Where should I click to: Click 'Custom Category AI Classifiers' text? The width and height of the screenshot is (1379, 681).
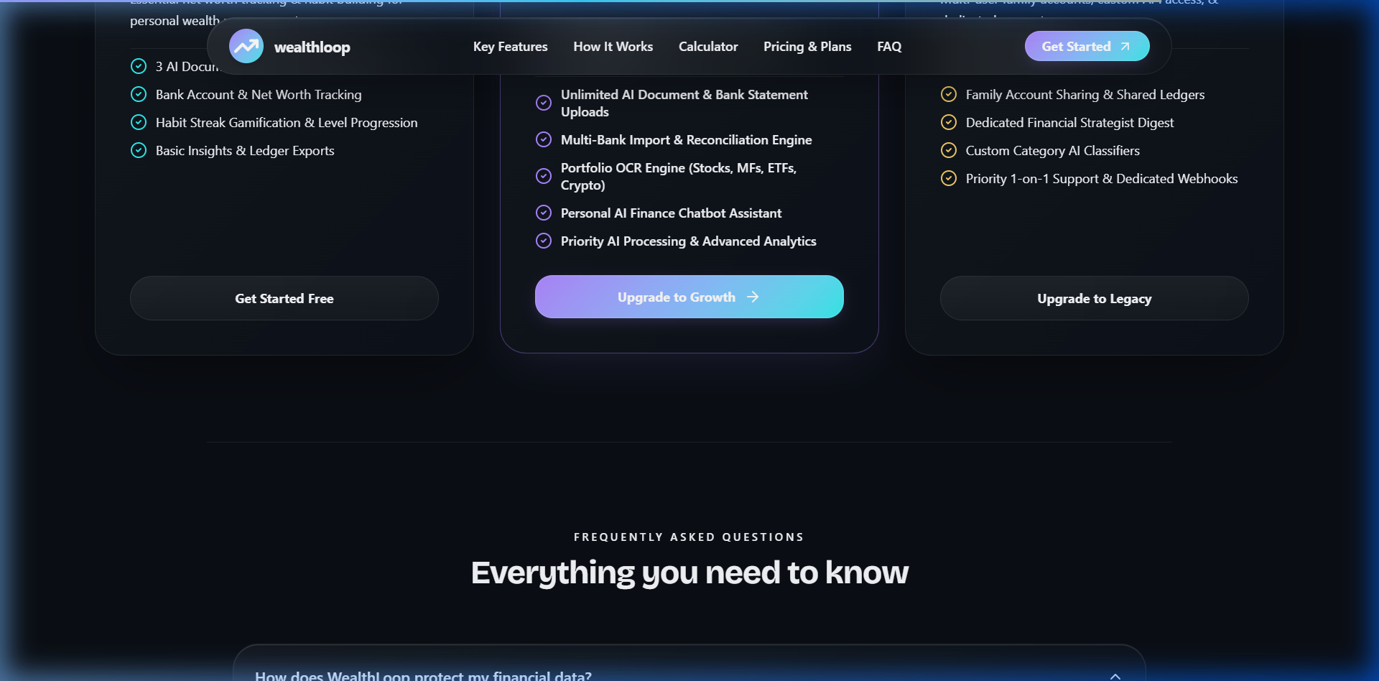click(x=1052, y=150)
